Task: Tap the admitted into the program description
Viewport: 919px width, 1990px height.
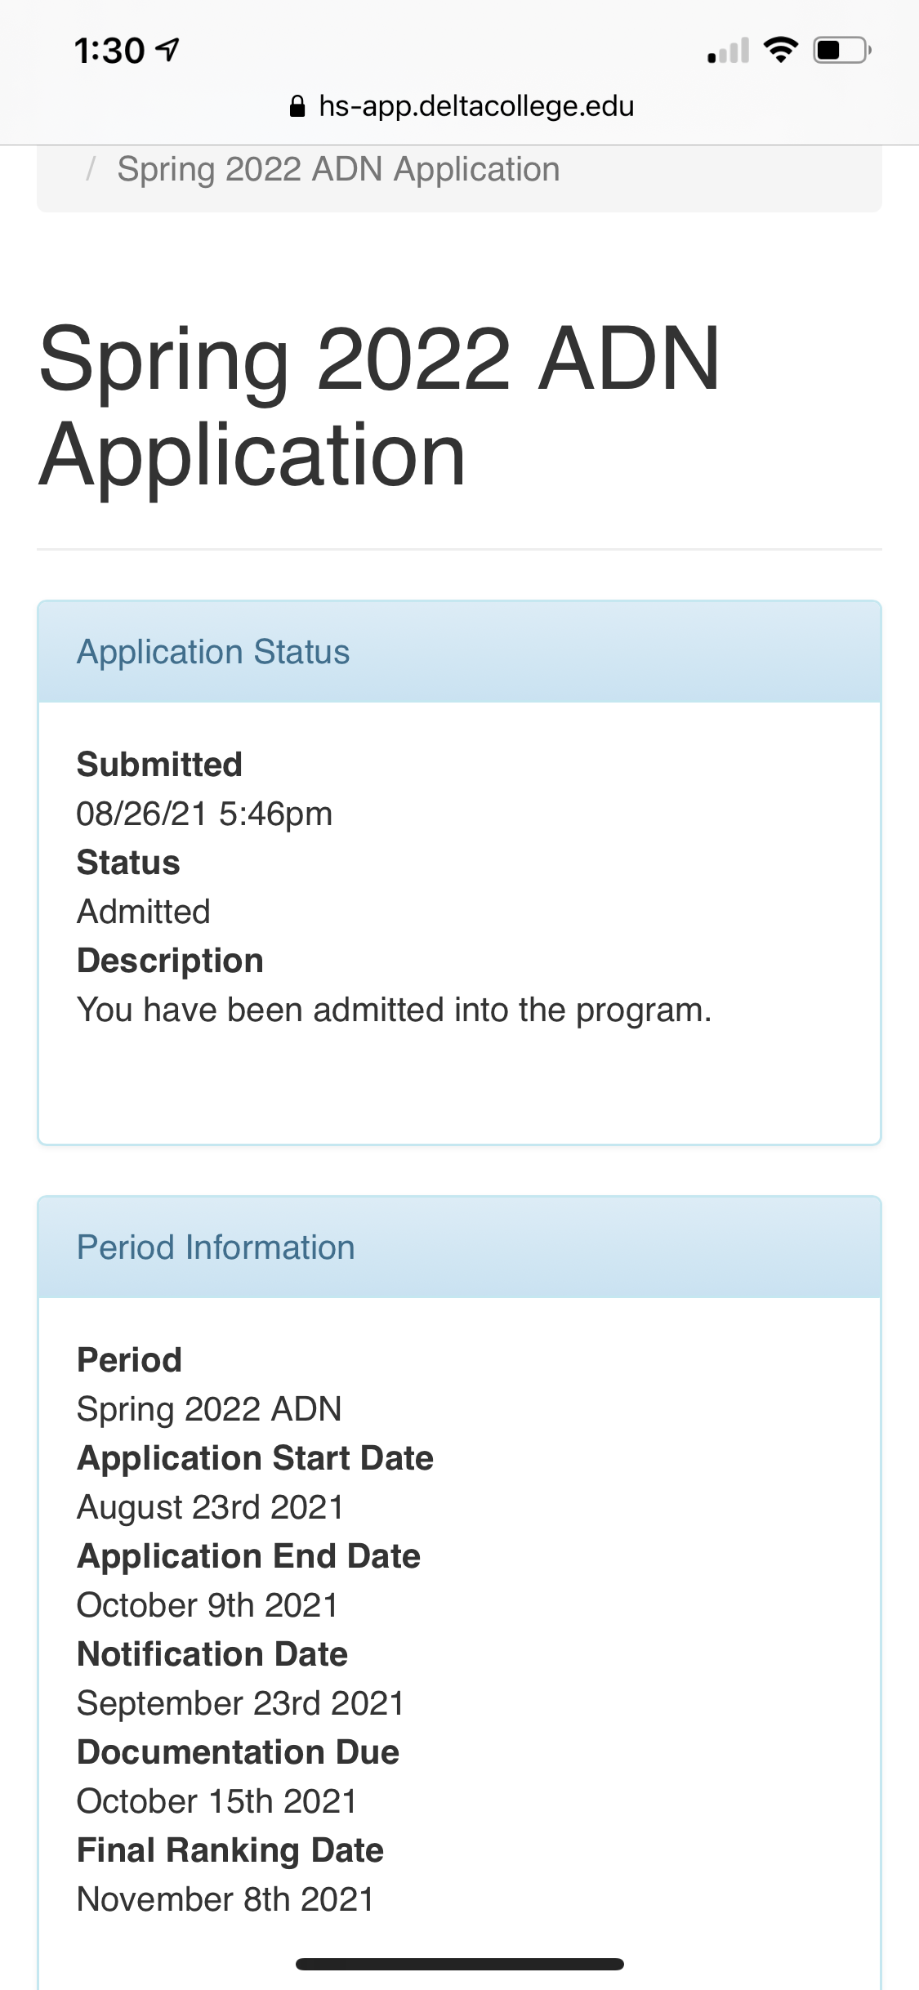Action: tap(395, 1011)
